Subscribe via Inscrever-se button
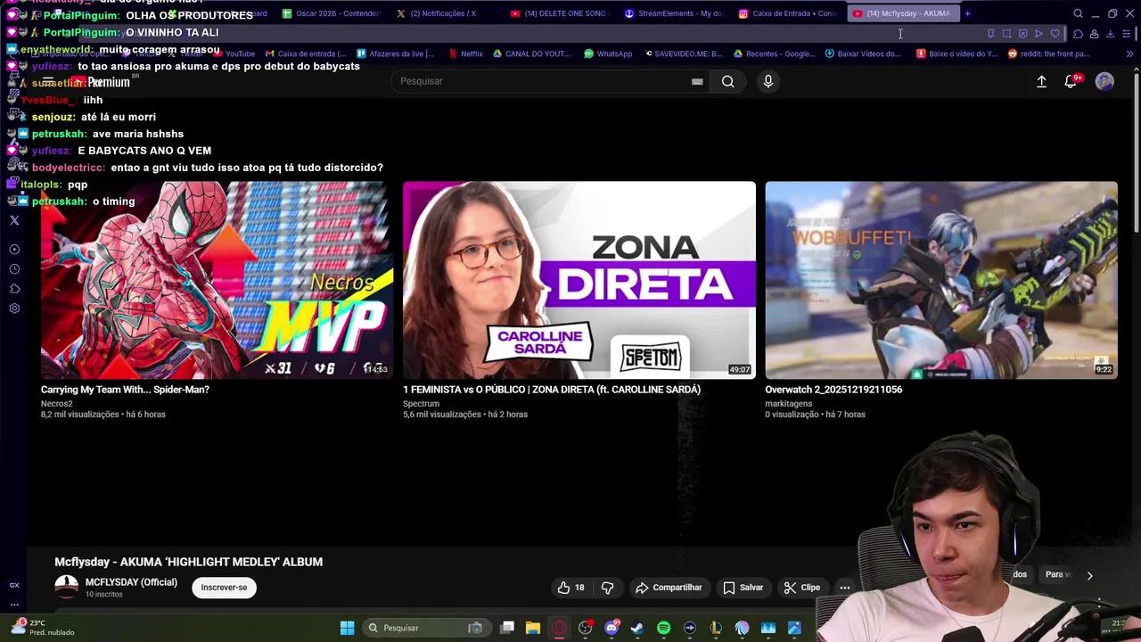This screenshot has height=642, width=1141. (x=224, y=588)
